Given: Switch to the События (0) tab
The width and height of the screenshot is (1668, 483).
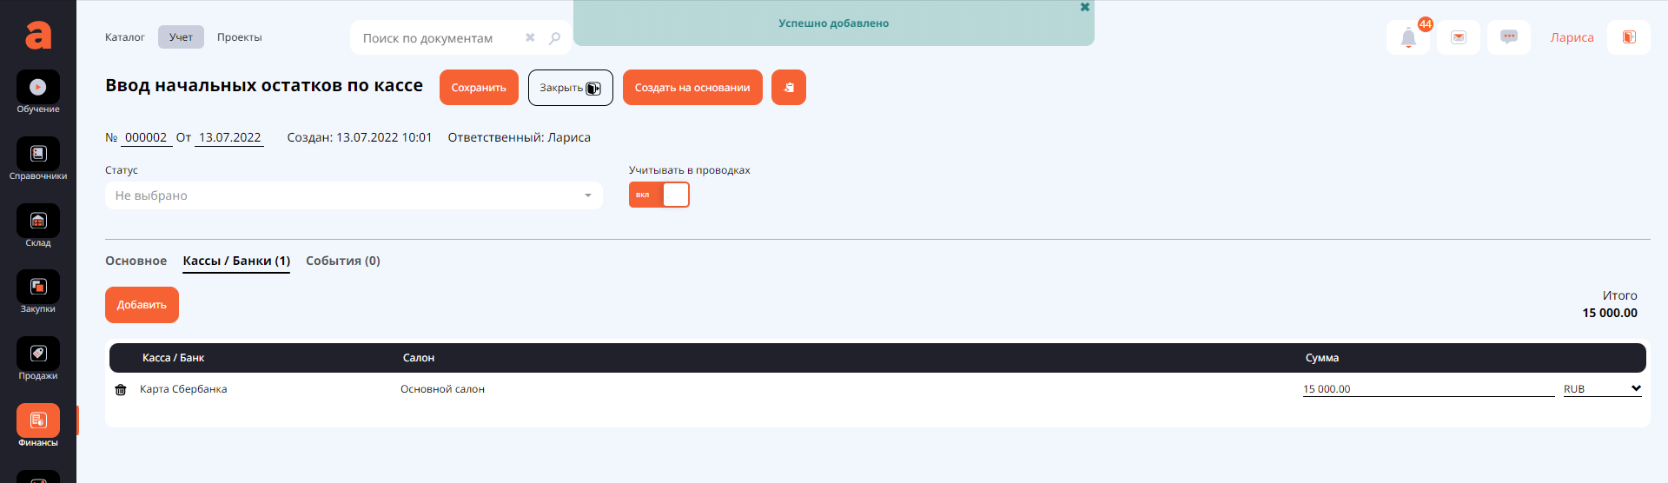Looking at the screenshot, I should pos(343,261).
